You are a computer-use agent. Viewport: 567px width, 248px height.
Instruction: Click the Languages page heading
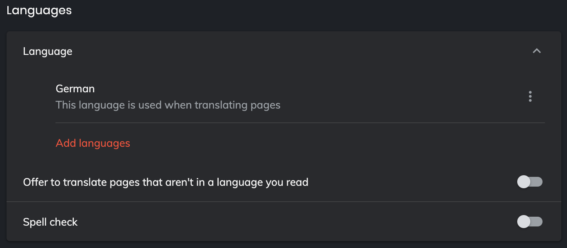pos(39,10)
